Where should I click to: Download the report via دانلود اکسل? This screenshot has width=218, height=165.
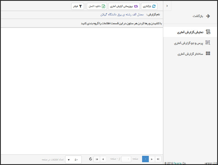pyautogui.click(x=97, y=6)
